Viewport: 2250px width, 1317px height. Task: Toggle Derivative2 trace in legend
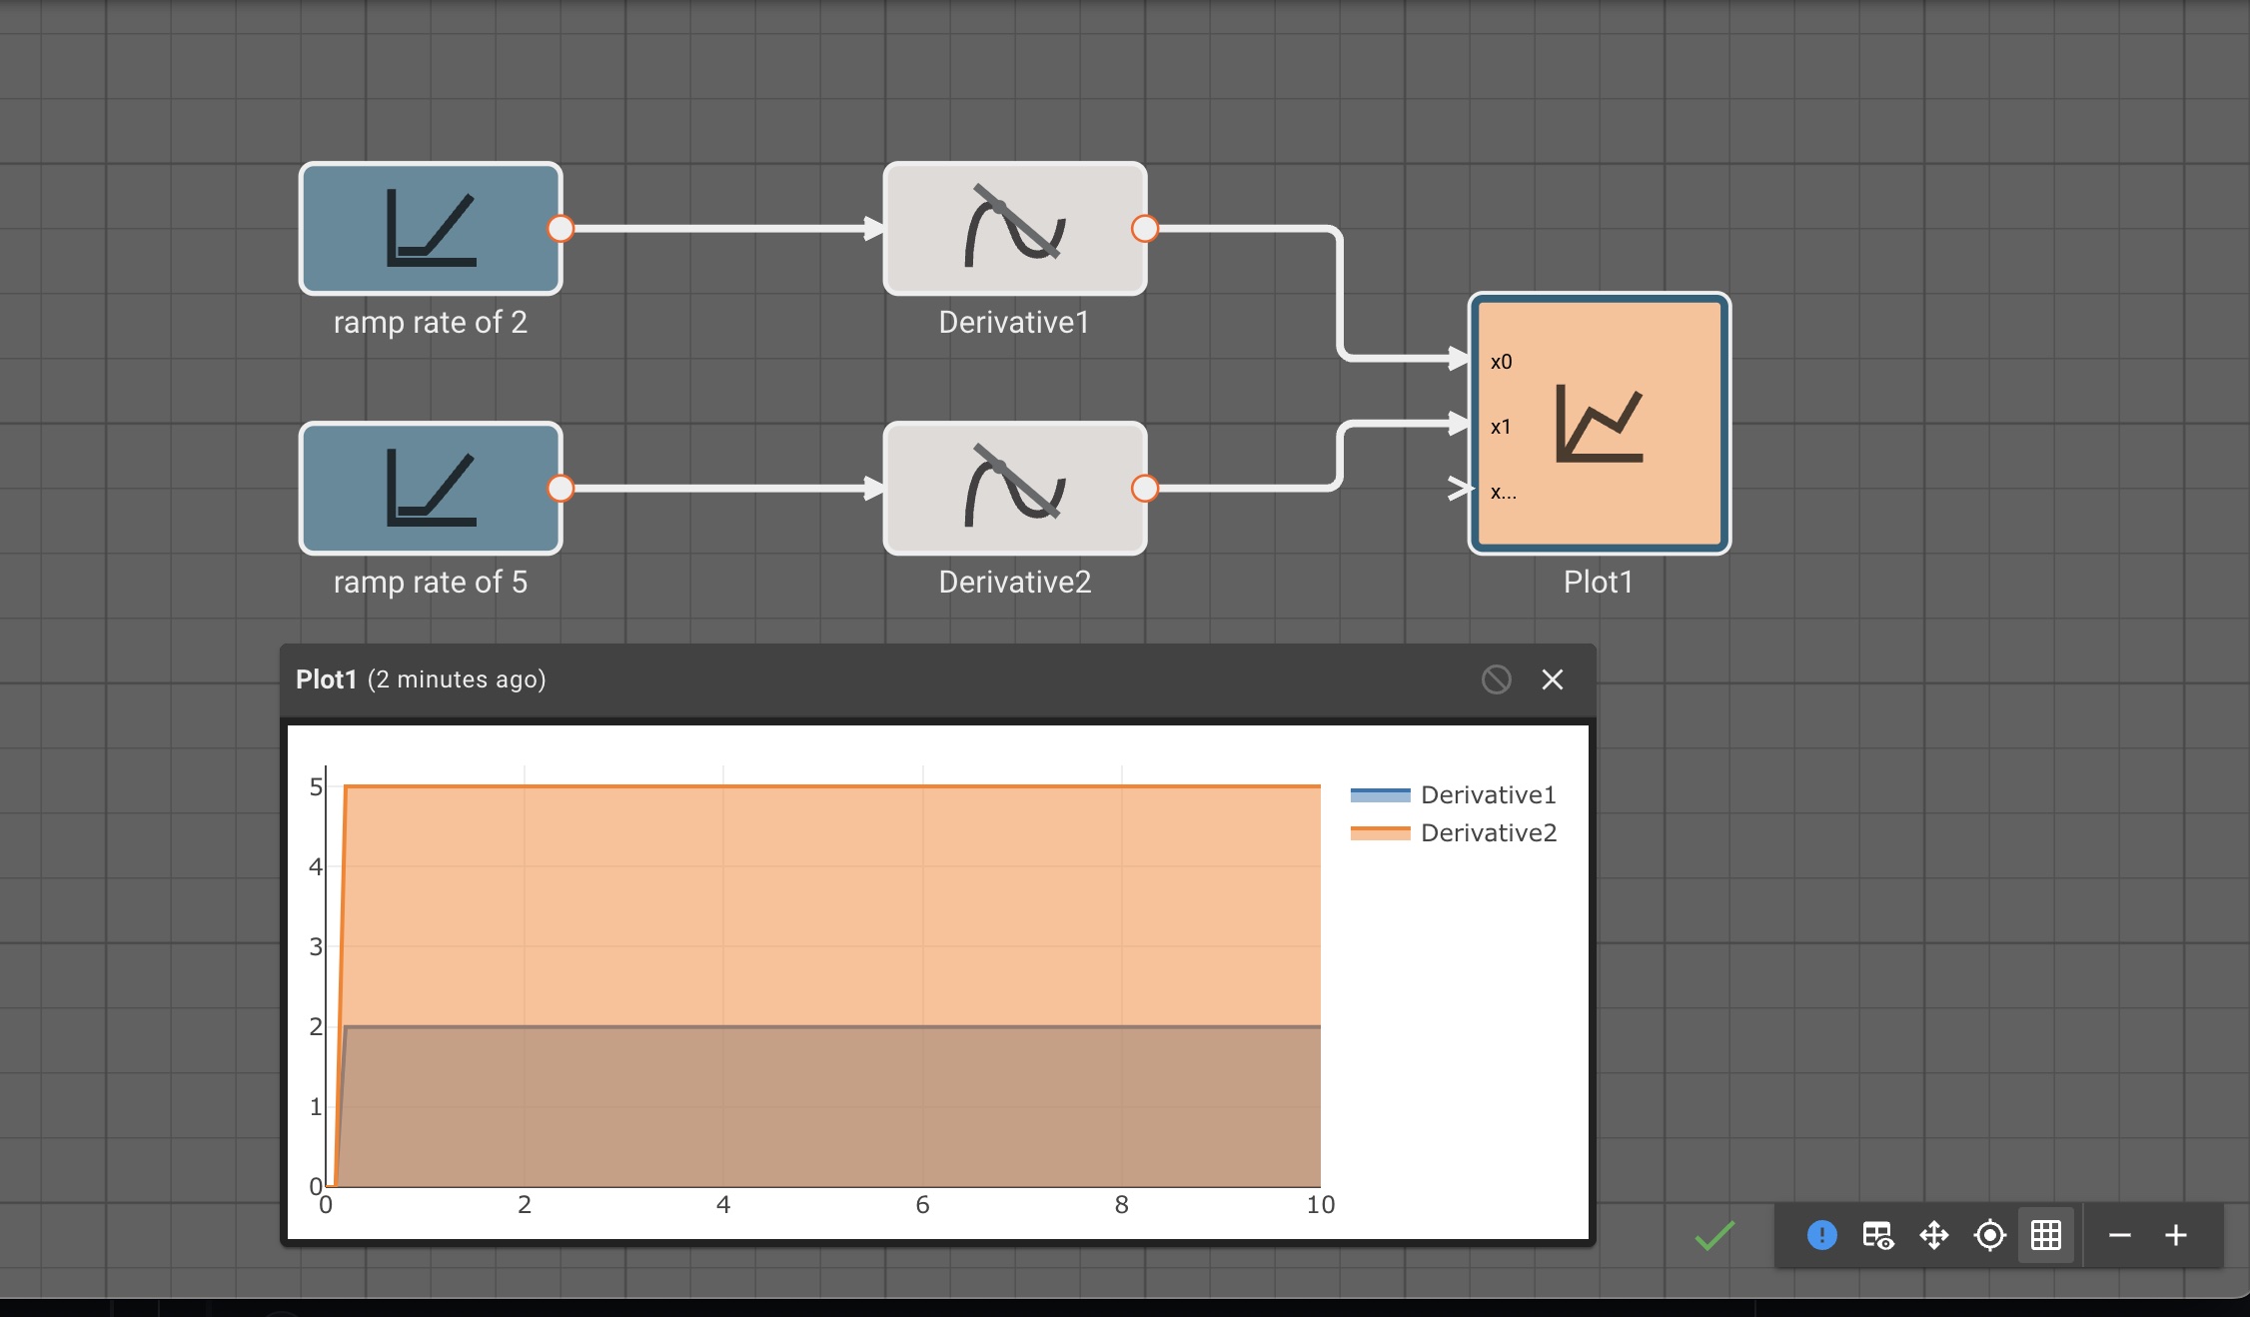pyautogui.click(x=1454, y=832)
